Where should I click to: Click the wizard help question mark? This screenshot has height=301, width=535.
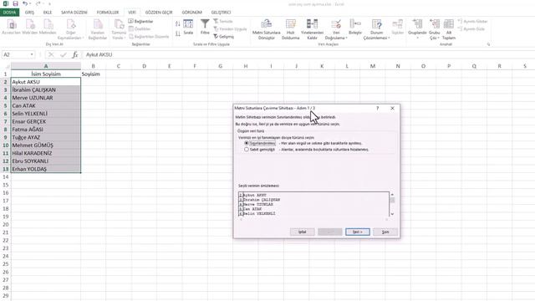[x=377, y=108]
